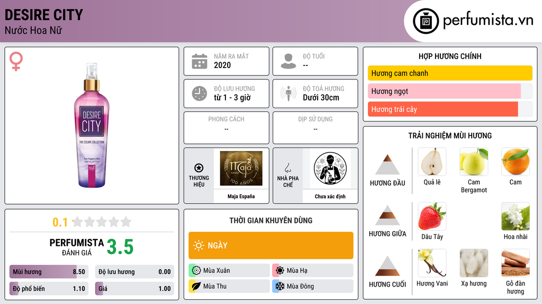This screenshot has width=542, height=304.
Task: Click the orange Ngày recommended time bar
Action: (x=270, y=245)
